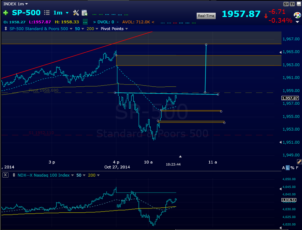Viewport: 302px width, 230px height.
Task: Open the INDEX 1m dropdown
Action: tap(16, 4)
